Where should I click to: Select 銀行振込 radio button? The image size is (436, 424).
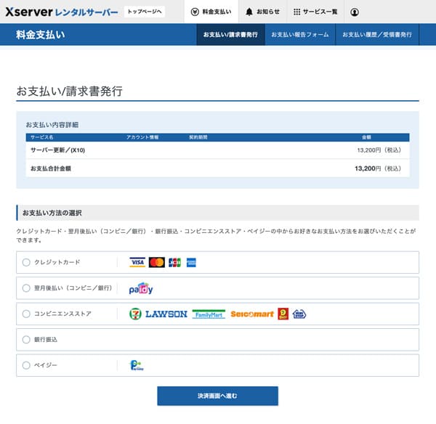pyautogui.click(x=27, y=339)
